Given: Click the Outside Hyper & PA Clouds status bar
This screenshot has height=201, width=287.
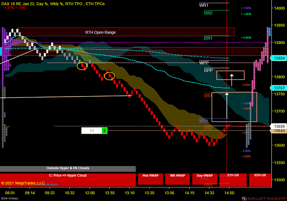Looking at the screenshot, I should pos(68,168).
